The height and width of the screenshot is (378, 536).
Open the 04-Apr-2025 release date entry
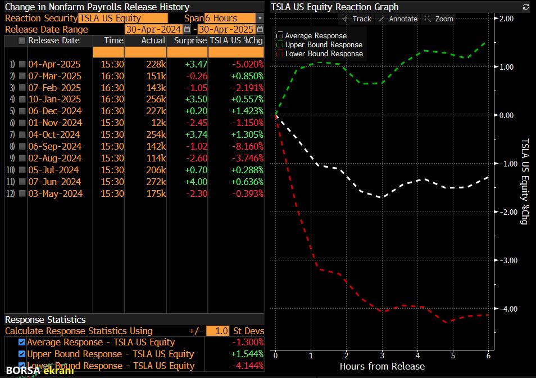[x=54, y=64]
